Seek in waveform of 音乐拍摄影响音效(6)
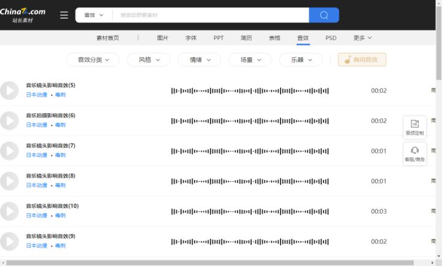Screen dimensions: 442x266 point(250,121)
